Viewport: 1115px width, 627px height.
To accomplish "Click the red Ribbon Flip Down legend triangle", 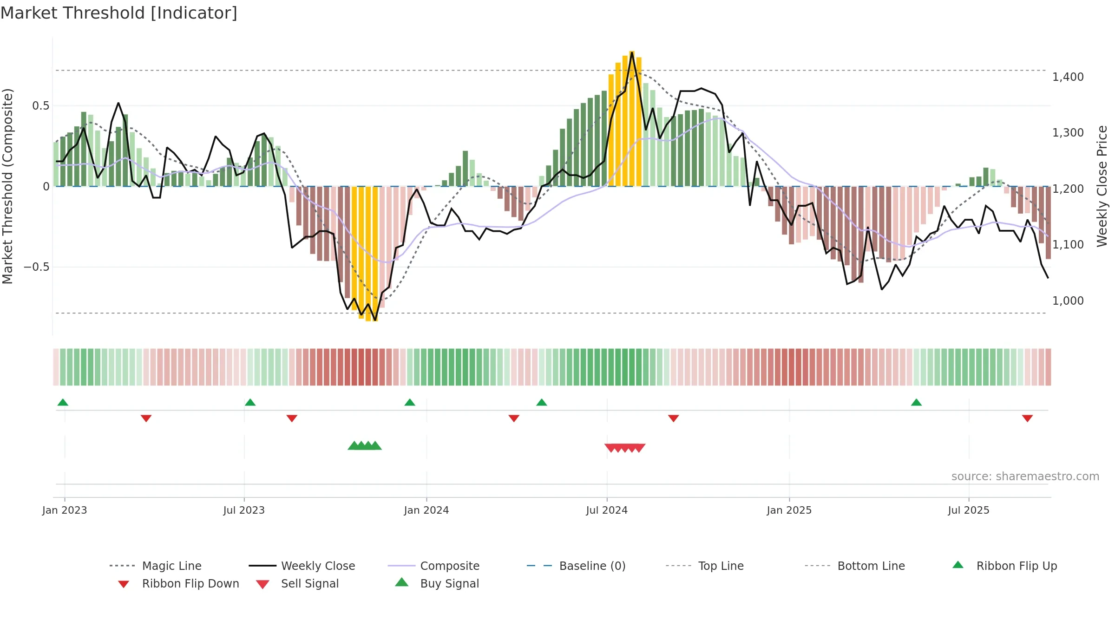I will tap(124, 584).
